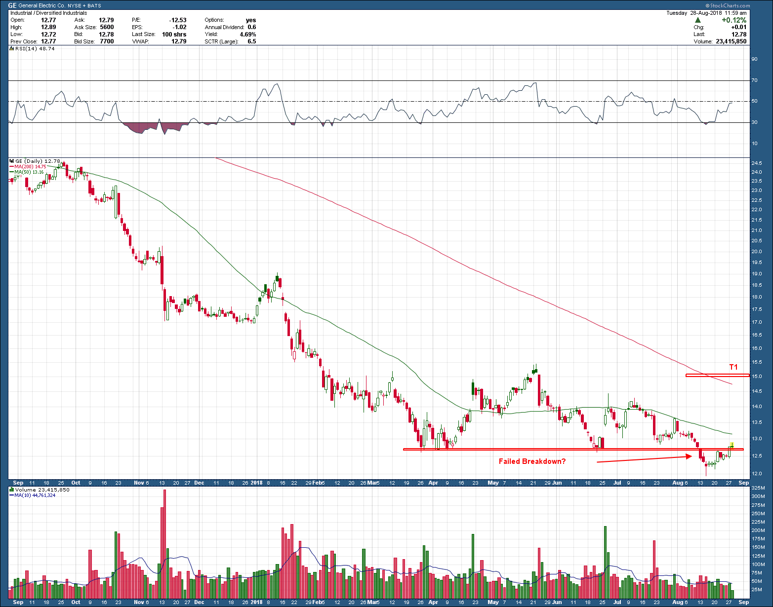Screen dimensions: 773x607
Task: Click the red line marker beside MA(200)
Action: pyautogui.click(x=12, y=167)
